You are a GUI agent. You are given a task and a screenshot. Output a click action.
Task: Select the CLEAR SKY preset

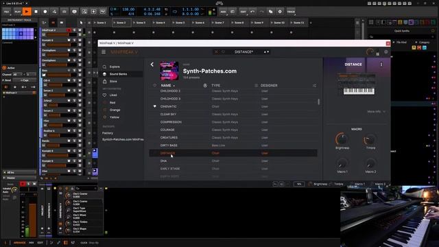pyautogui.click(x=233, y=115)
